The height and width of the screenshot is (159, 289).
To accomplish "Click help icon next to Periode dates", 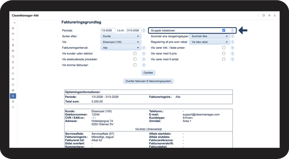I will (x=144, y=31).
